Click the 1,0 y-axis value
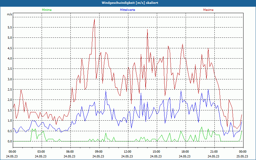 (10, 121)
